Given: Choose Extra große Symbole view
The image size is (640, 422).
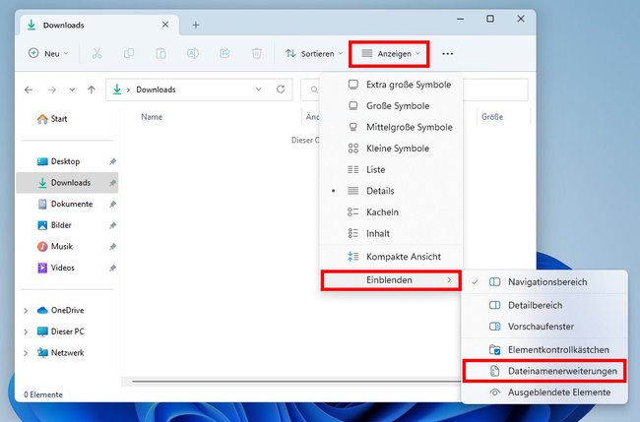Looking at the screenshot, I should point(391,85).
